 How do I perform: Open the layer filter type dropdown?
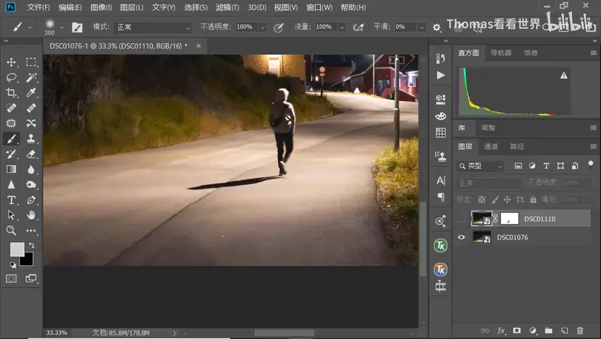pos(480,166)
